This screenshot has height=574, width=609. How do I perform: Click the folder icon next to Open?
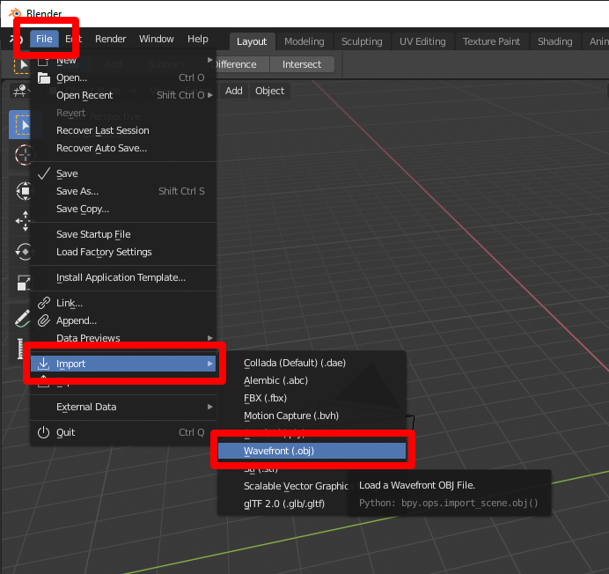tap(44, 77)
